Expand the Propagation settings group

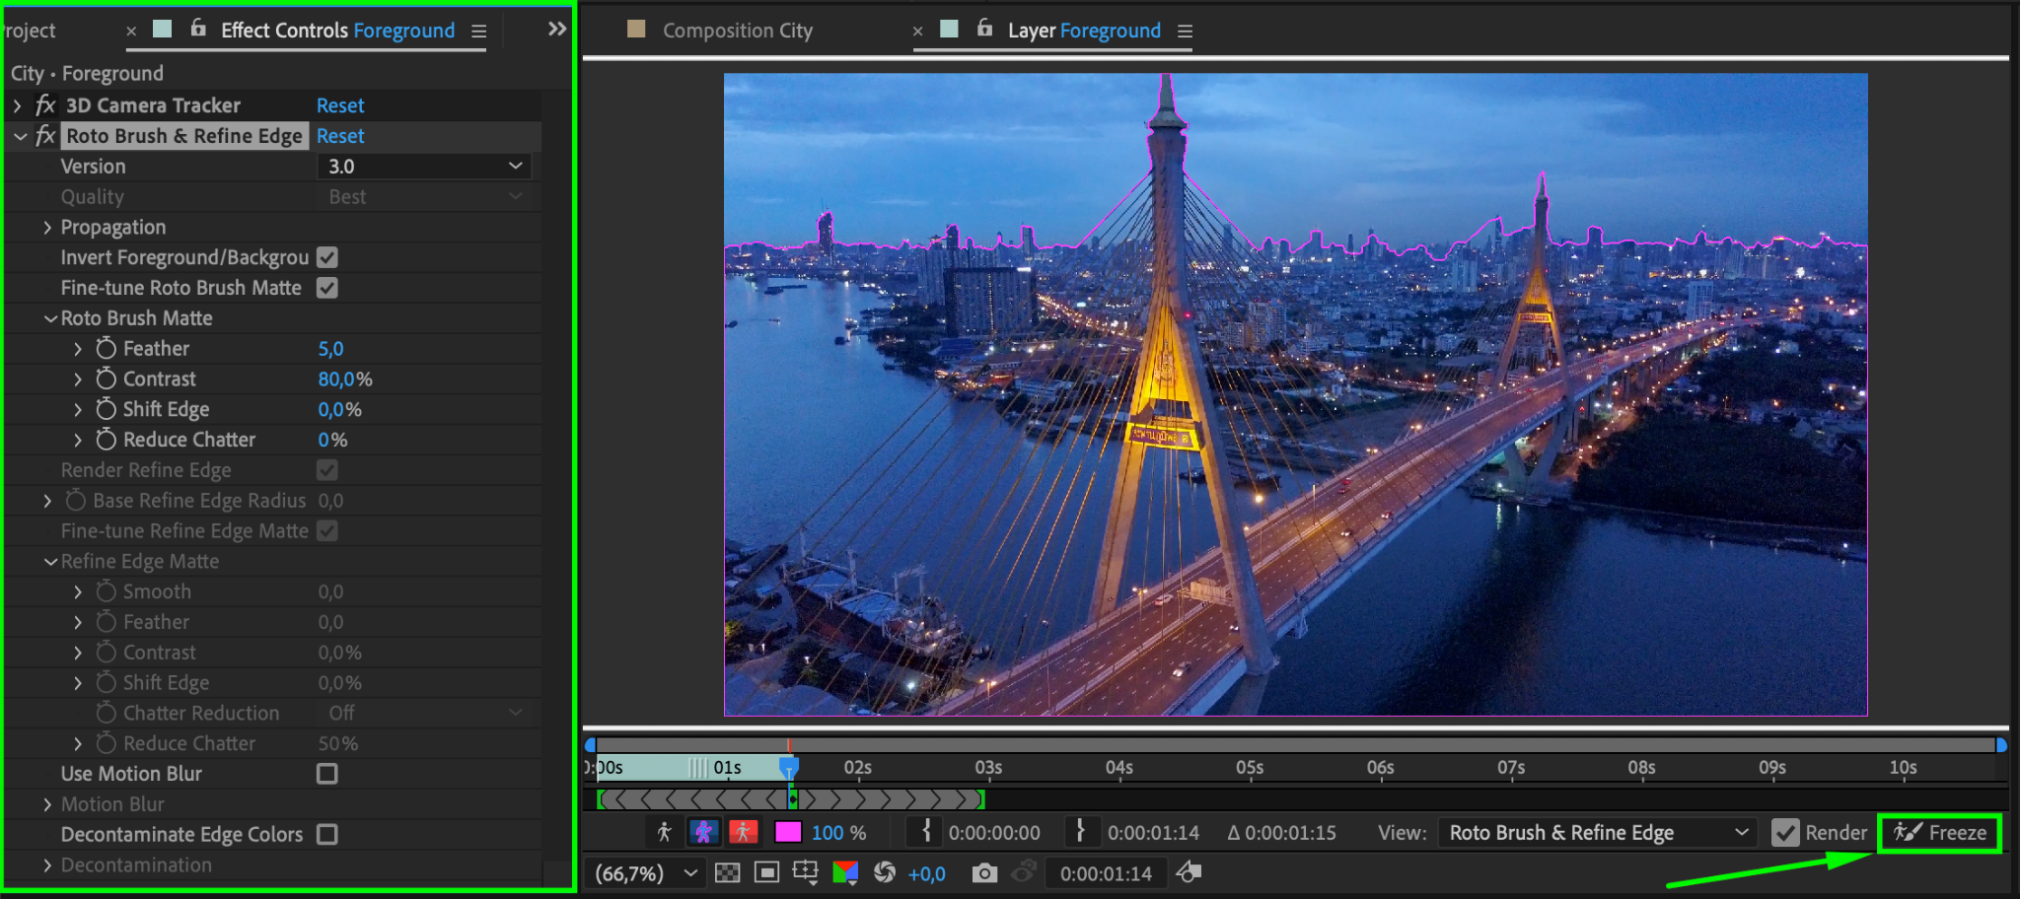coord(47,228)
